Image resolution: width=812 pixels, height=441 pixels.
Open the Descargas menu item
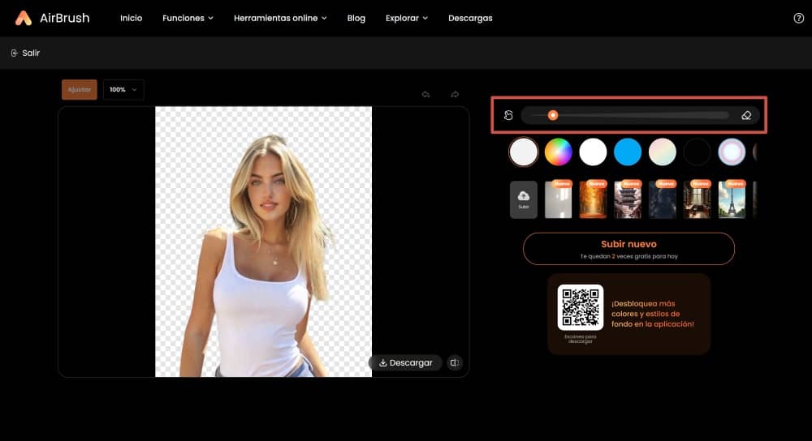pyautogui.click(x=470, y=18)
